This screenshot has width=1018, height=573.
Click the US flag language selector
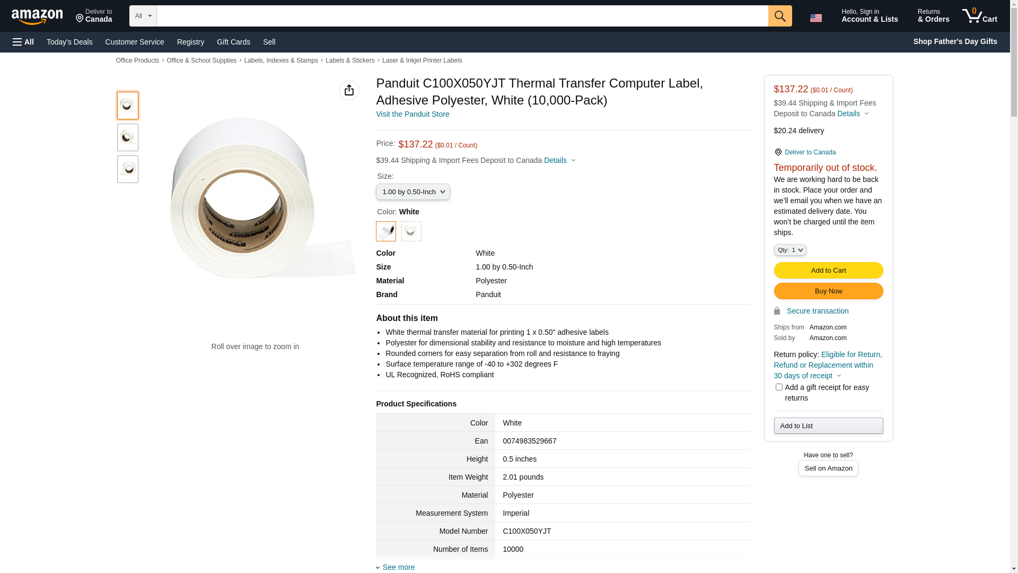(x=815, y=18)
